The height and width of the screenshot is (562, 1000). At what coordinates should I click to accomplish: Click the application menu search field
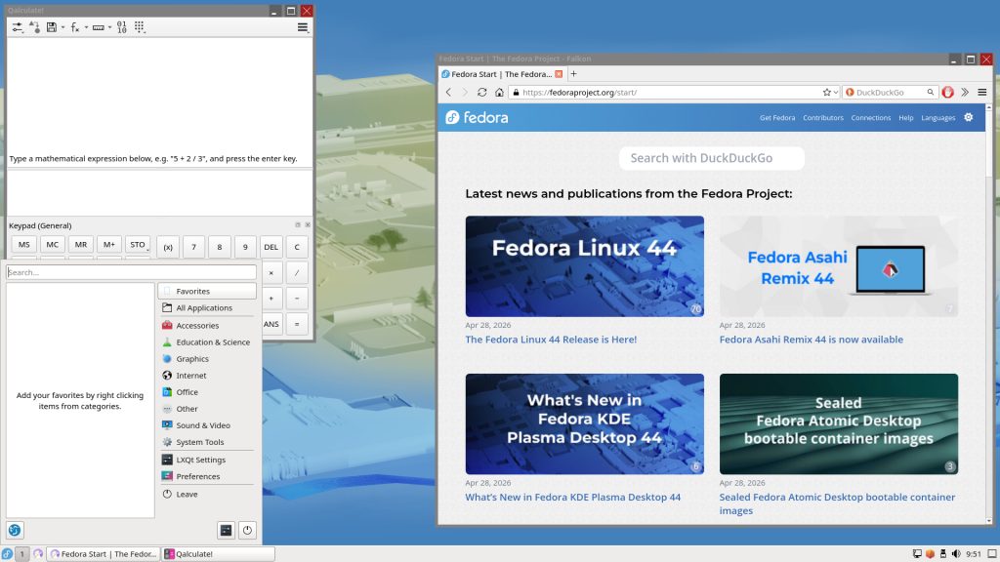click(x=132, y=272)
